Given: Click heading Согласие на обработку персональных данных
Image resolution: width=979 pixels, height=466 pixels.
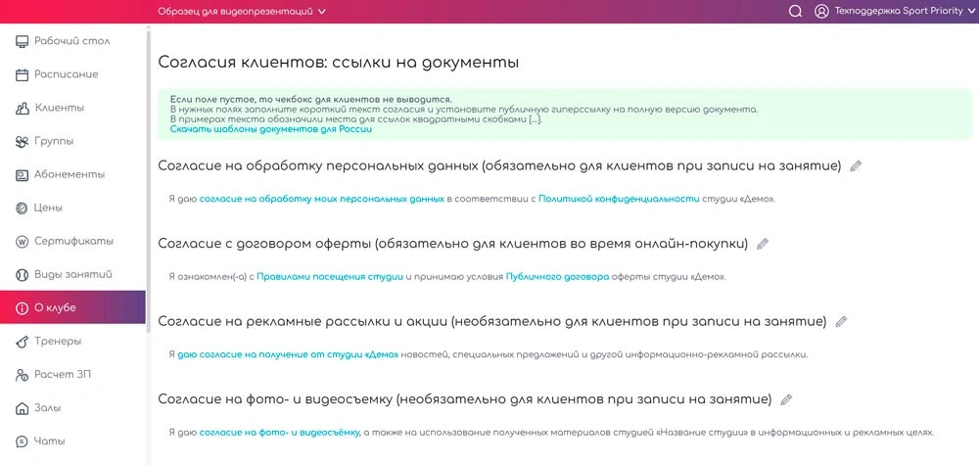Looking at the screenshot, I should pos(499,166).
